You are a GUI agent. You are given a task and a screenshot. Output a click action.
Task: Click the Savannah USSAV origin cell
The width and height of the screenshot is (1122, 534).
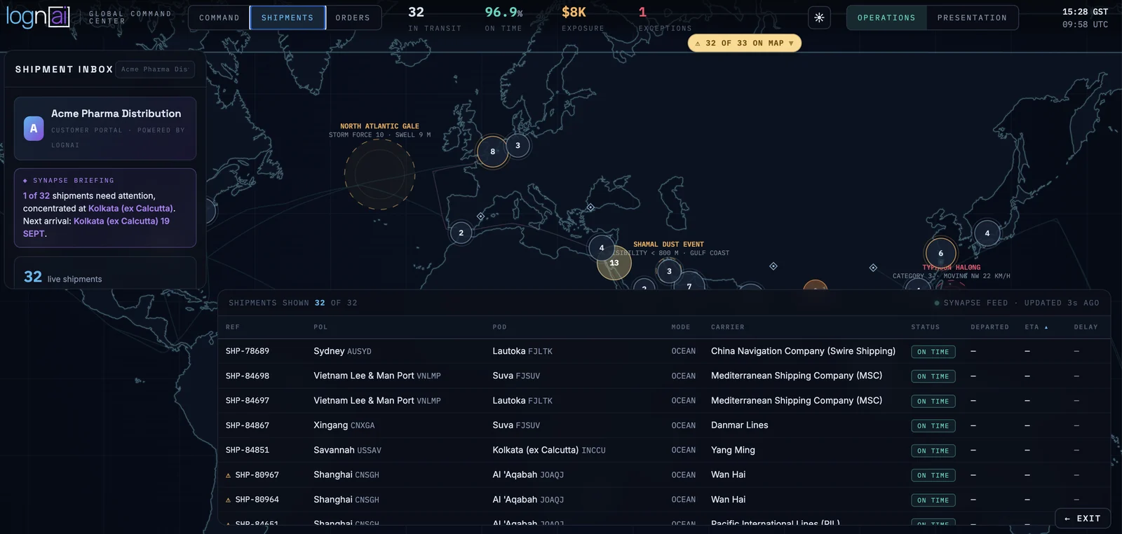[x=347, y=450]
